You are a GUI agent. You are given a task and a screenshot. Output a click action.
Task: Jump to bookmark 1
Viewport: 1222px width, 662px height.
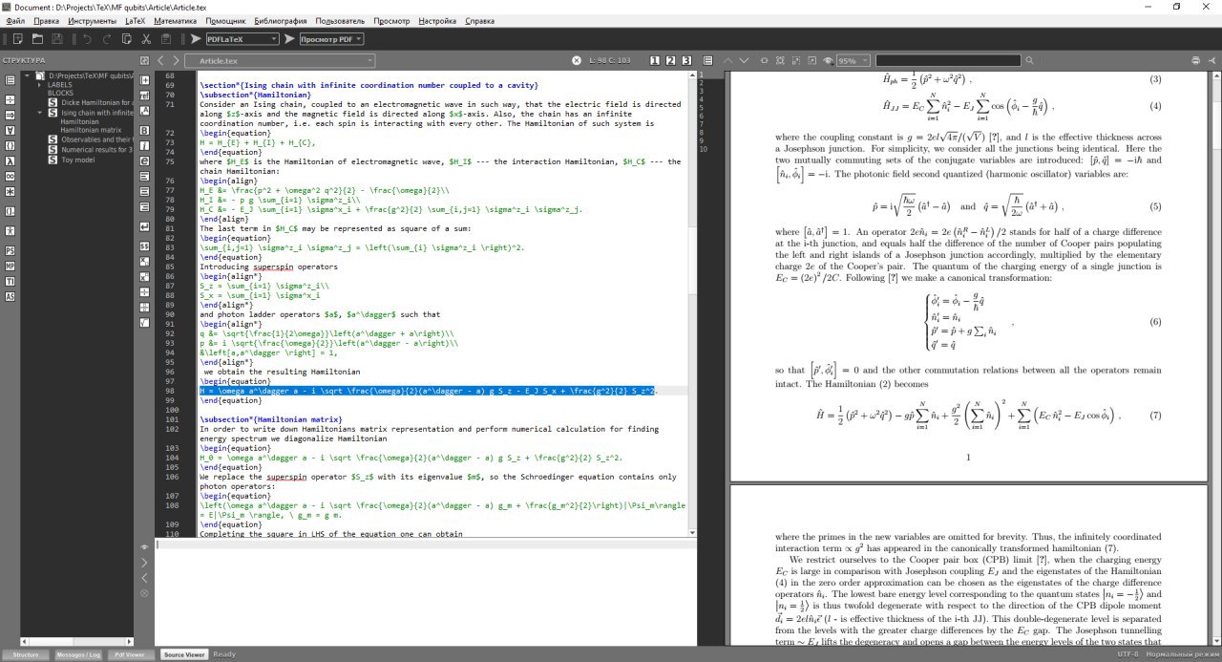[655, 60]
